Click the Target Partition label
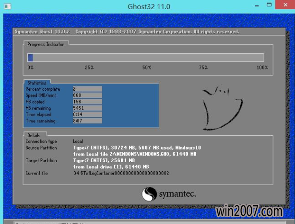This screenshot has height=224, width=295. click(x=41, y=160)
